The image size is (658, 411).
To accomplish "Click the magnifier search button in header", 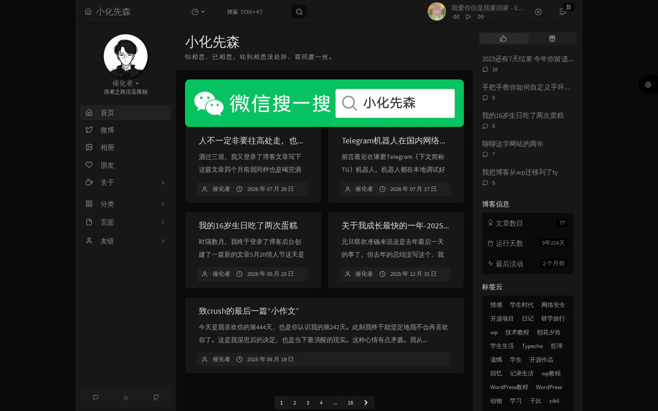I will click(x=299, y=12).
